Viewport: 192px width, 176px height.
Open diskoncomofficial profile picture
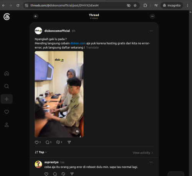pos(38,31)
